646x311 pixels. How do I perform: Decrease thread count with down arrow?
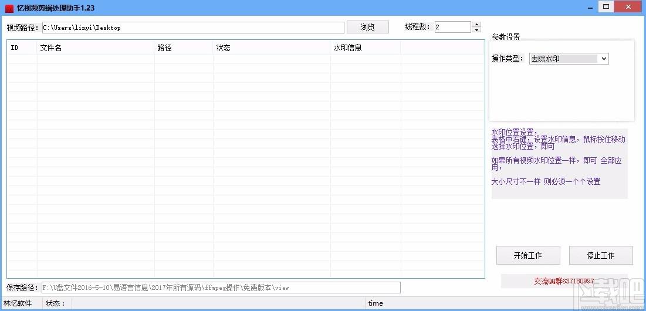pos(476,30)
